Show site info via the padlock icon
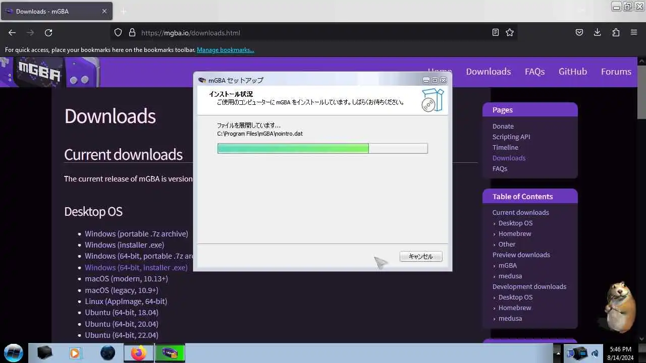Screen dimensions: 646x363 132,32
